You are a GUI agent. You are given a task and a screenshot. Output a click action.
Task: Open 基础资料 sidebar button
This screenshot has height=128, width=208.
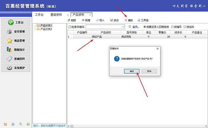[16, 59]
